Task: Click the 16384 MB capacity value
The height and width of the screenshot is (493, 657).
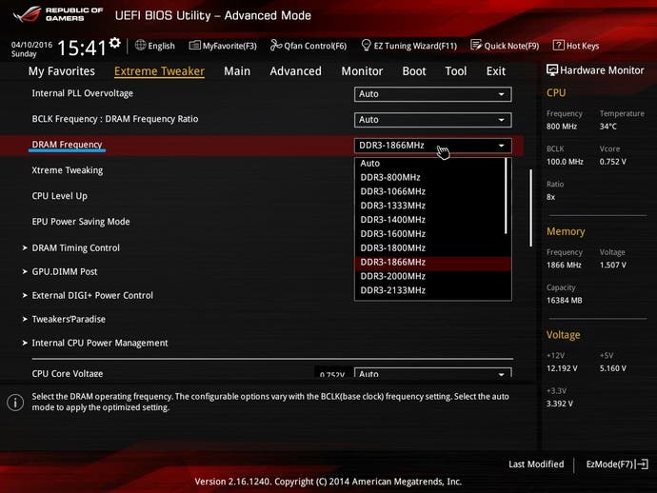Action: [564, 301]
